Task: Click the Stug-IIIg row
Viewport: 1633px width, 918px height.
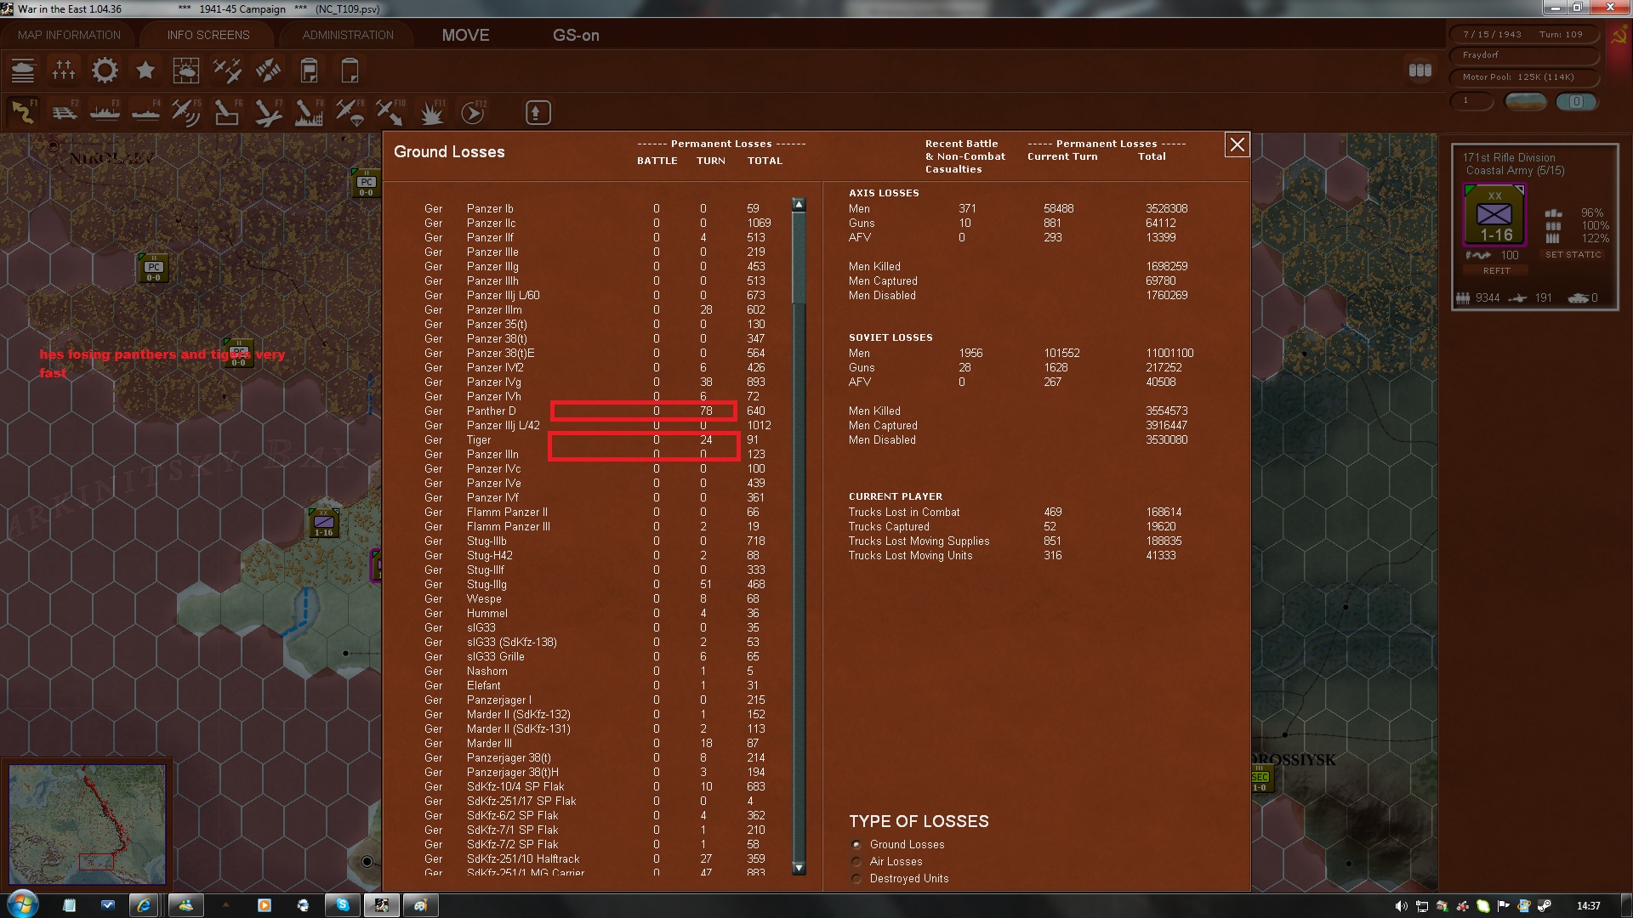Action: pyautogui.click(x=595, y=585)
